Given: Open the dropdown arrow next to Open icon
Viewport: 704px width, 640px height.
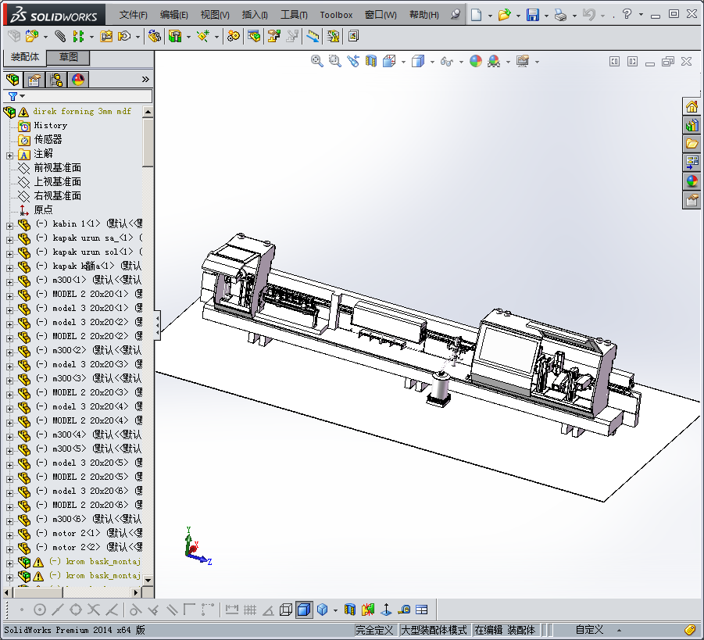Looking at the screenshot, I should (x=517, y=15).
